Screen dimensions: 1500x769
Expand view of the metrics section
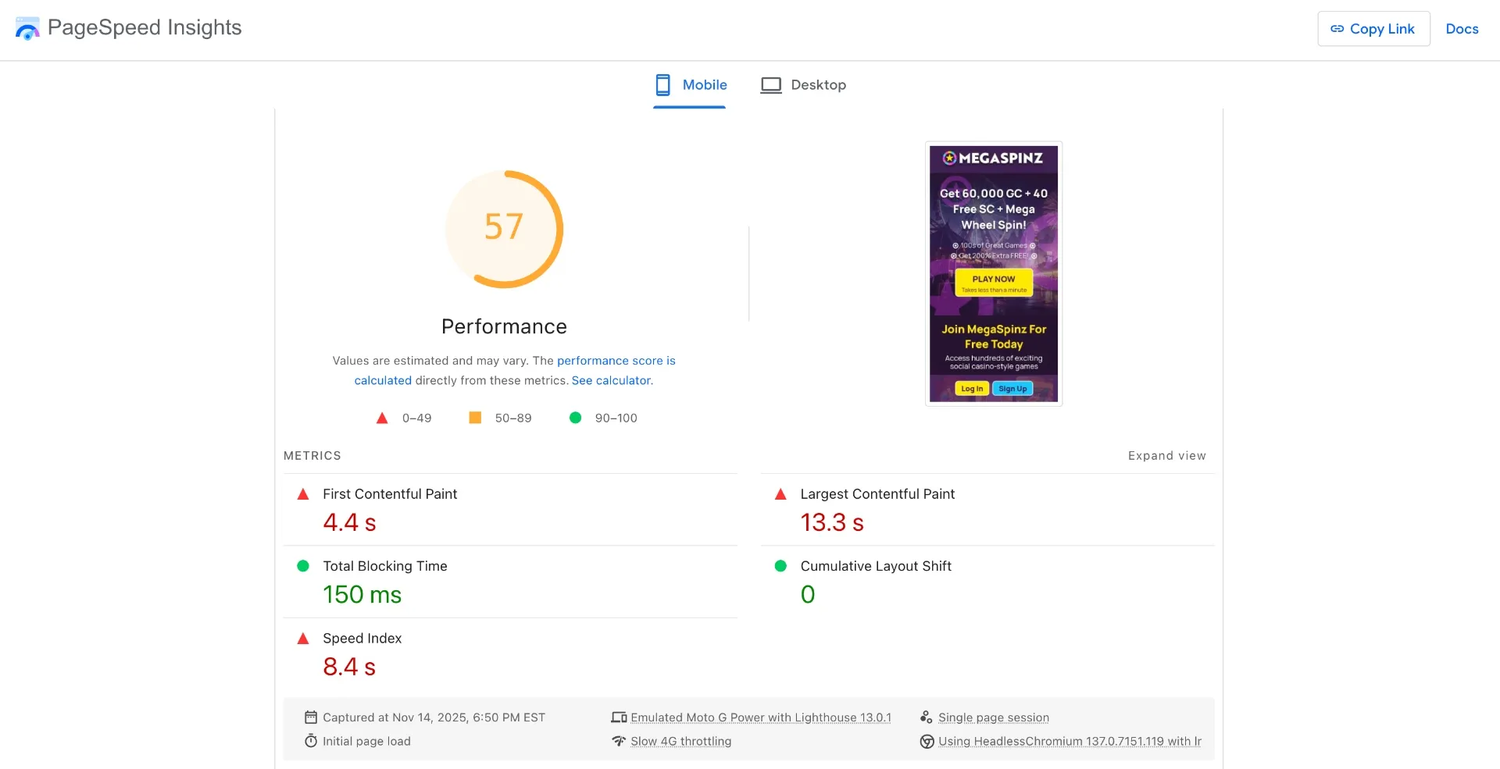coord(1166,456)
